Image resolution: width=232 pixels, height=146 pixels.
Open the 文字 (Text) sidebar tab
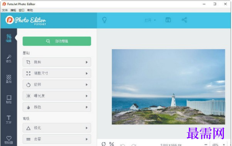coord(9,119)
